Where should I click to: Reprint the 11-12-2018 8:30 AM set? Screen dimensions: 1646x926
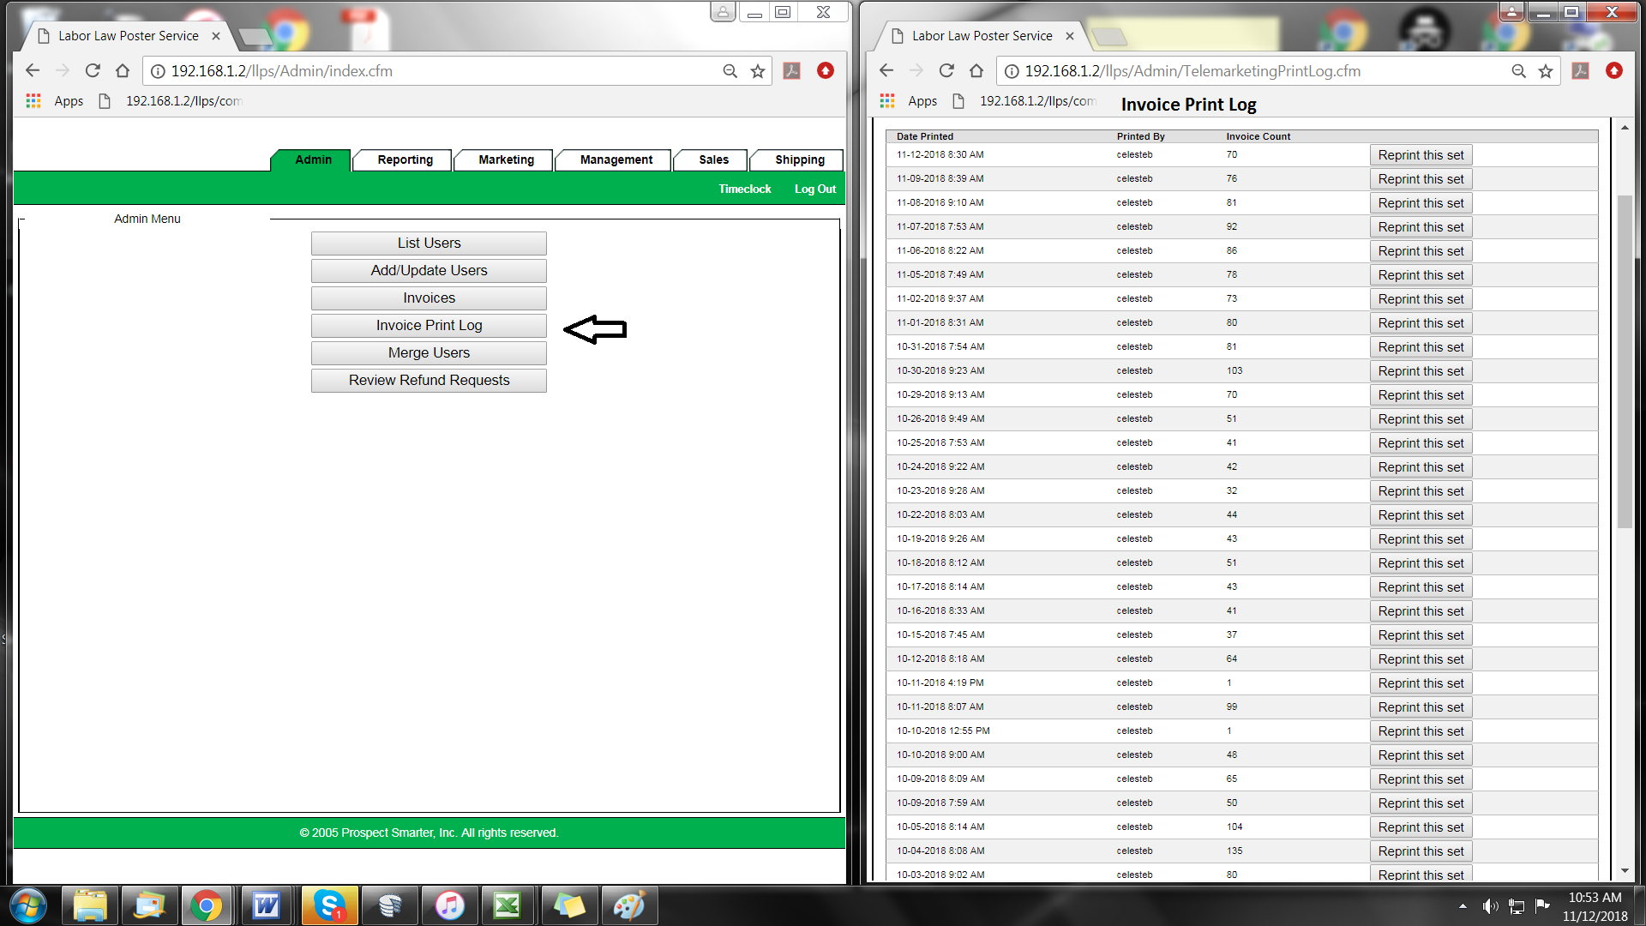(x=1421, y=155)
